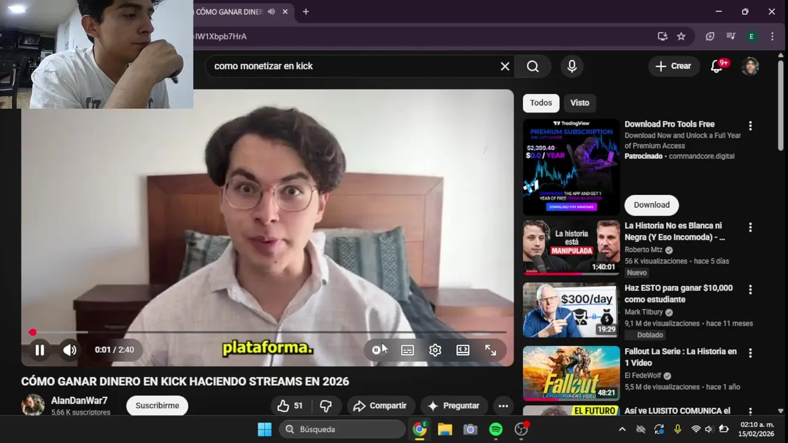Open 'Fallout La Serie' video title
This screenshot has height=443, width=788.
680,357
